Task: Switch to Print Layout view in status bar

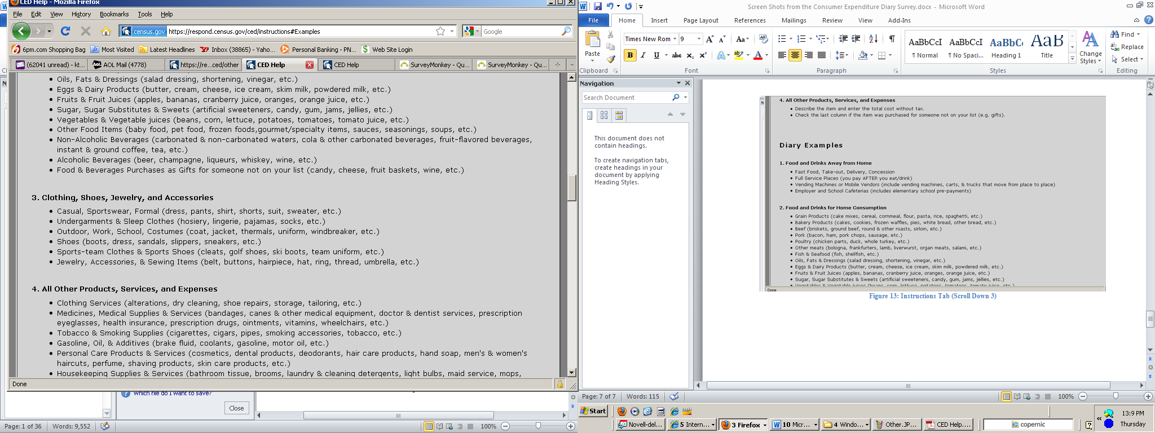Action: [1006, 396]
